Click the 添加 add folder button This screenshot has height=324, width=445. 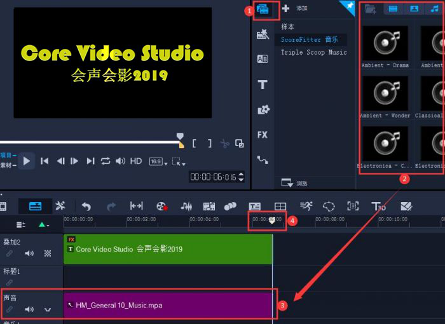[294, 8]
